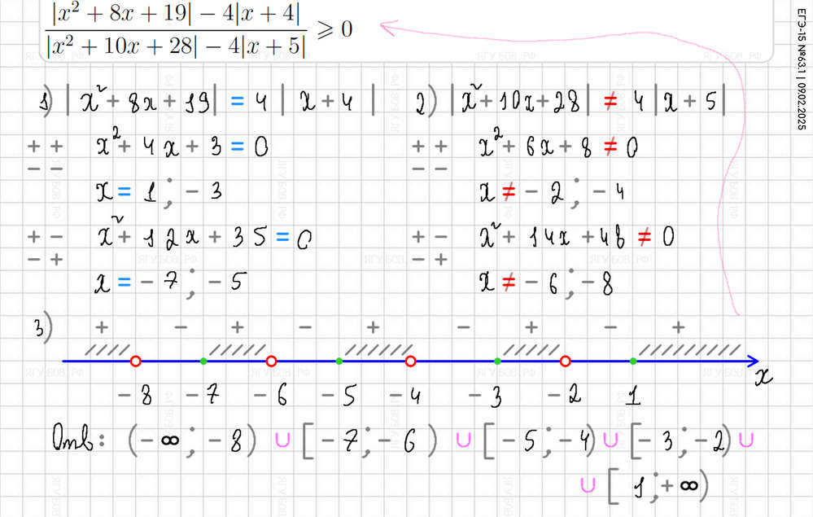
Task: Select the red open circle at −4
Action: coord(410,361)
